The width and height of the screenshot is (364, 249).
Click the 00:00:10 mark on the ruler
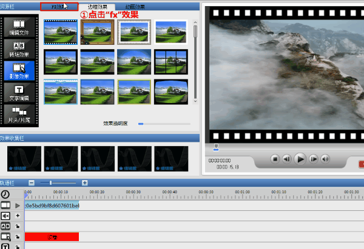61,192
